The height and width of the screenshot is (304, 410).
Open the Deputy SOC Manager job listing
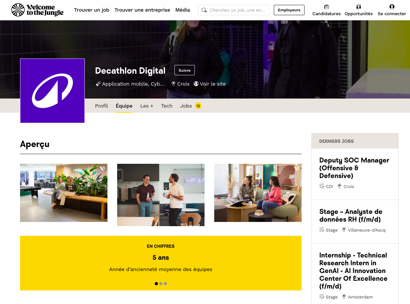tap(354, 168)
